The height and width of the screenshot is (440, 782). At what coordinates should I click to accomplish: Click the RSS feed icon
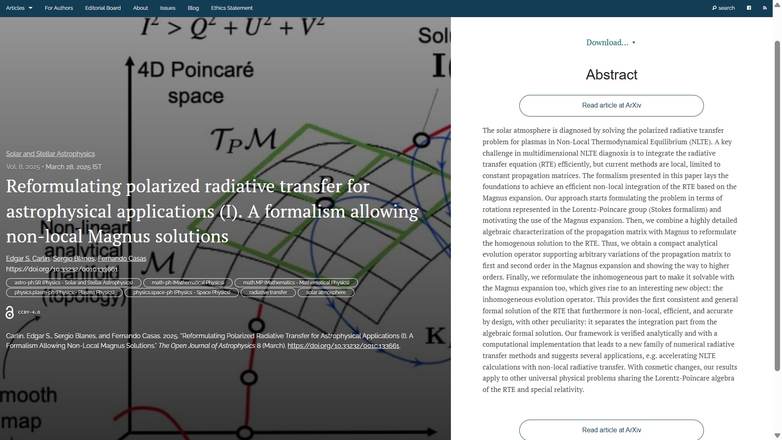764,8
